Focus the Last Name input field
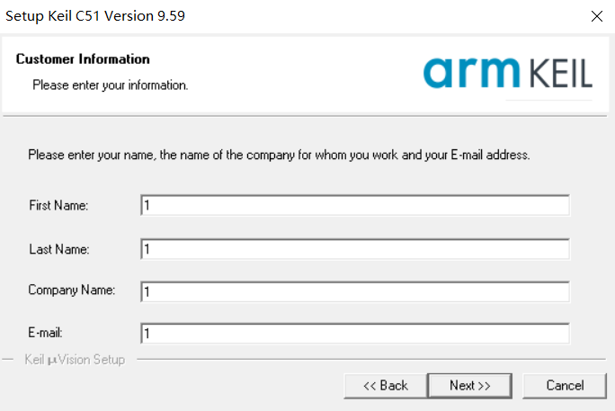 pyautogui.click(x=355, y=249)
